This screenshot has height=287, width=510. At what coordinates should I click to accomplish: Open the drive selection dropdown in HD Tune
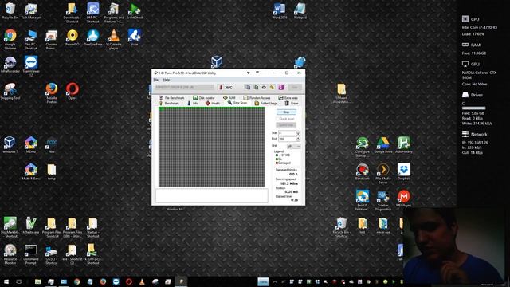pyautogui.click(x=184, y=87)
